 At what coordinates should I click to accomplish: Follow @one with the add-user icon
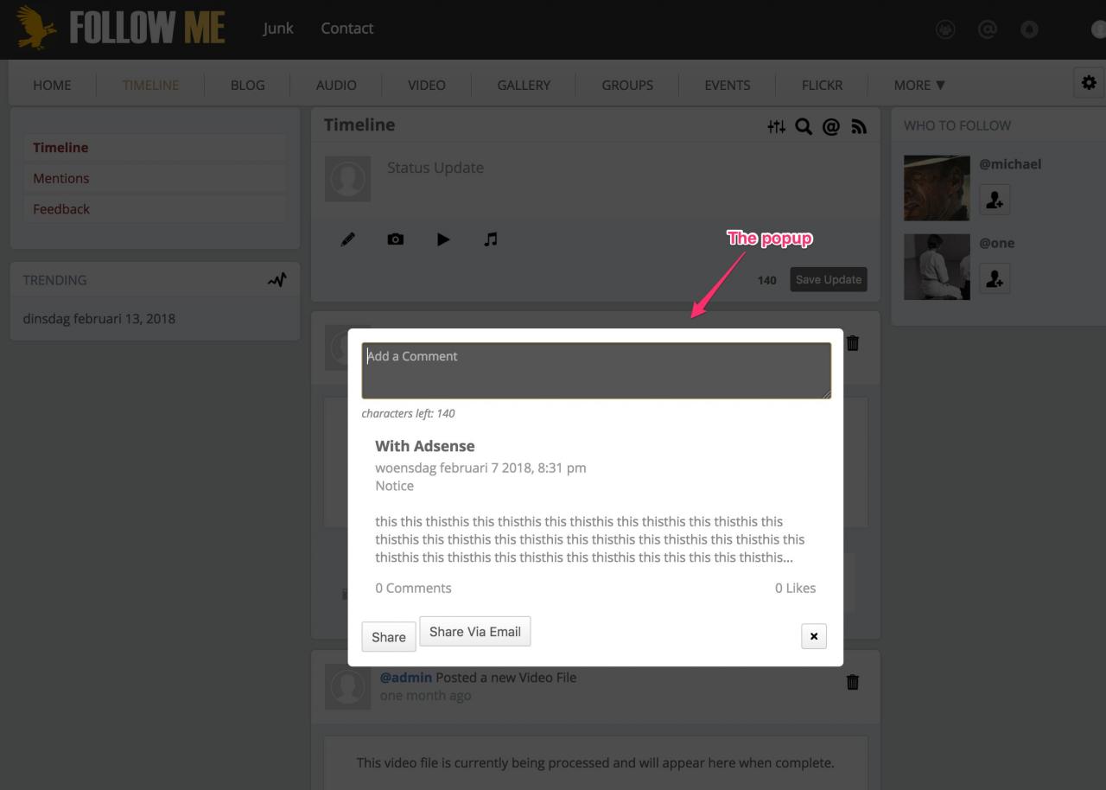(x=995, y=278)
